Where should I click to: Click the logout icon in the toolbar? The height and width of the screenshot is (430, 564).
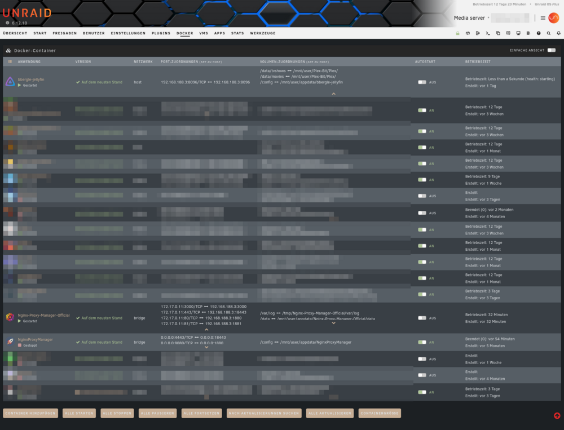(x=478, y=33)
